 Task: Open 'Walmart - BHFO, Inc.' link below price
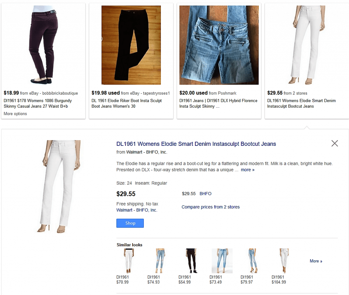[137, 210]
